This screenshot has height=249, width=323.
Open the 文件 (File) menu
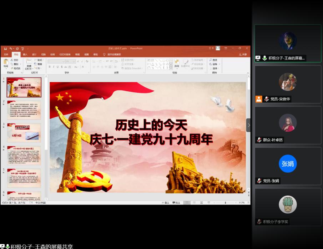tap(6, 55)
